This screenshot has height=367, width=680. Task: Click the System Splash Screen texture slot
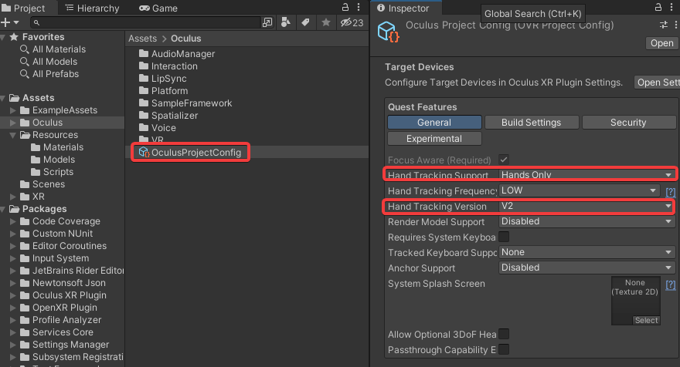[x=635, y=301]
